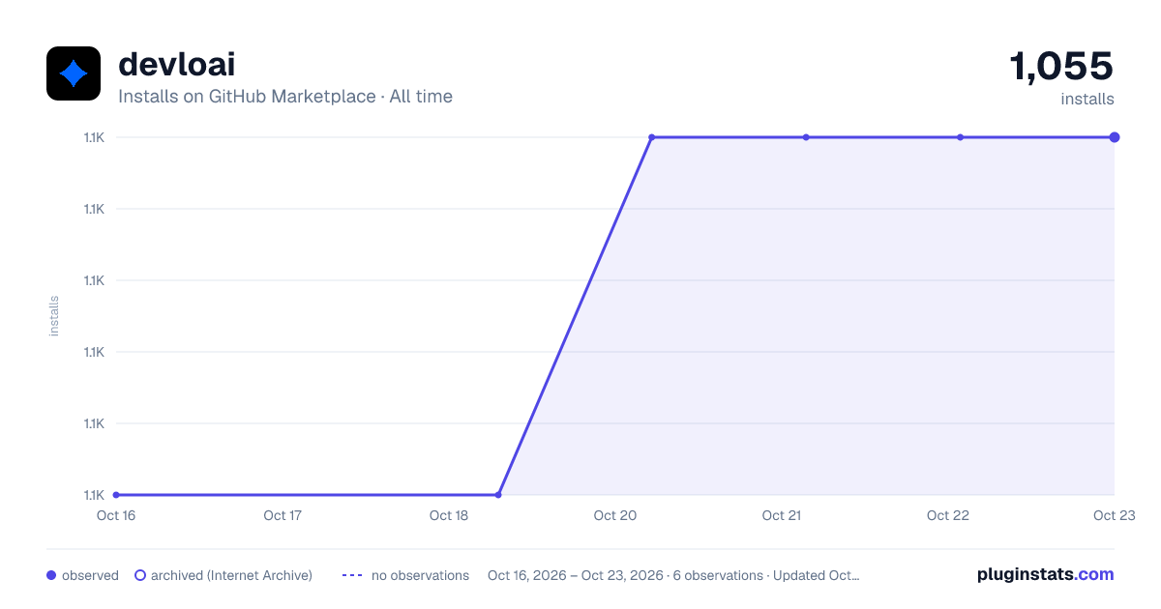1161x609 pixels.
Task: Click the data point above Oct 22 label
Action: tap(960, 137)
